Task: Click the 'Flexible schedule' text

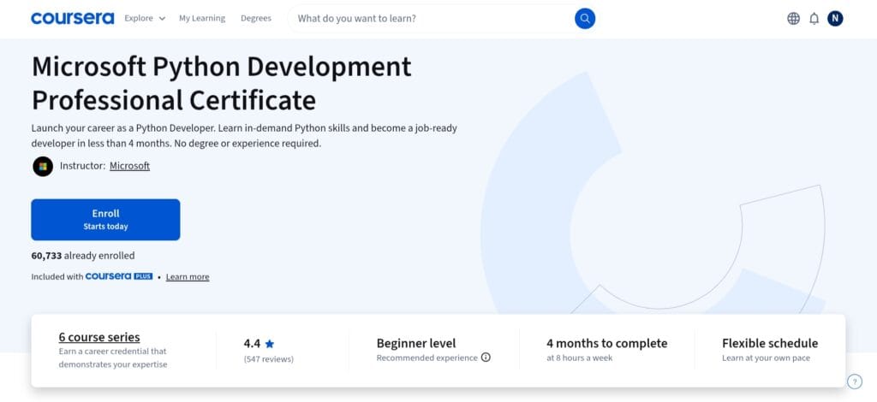Action: [x=770, y=343]
